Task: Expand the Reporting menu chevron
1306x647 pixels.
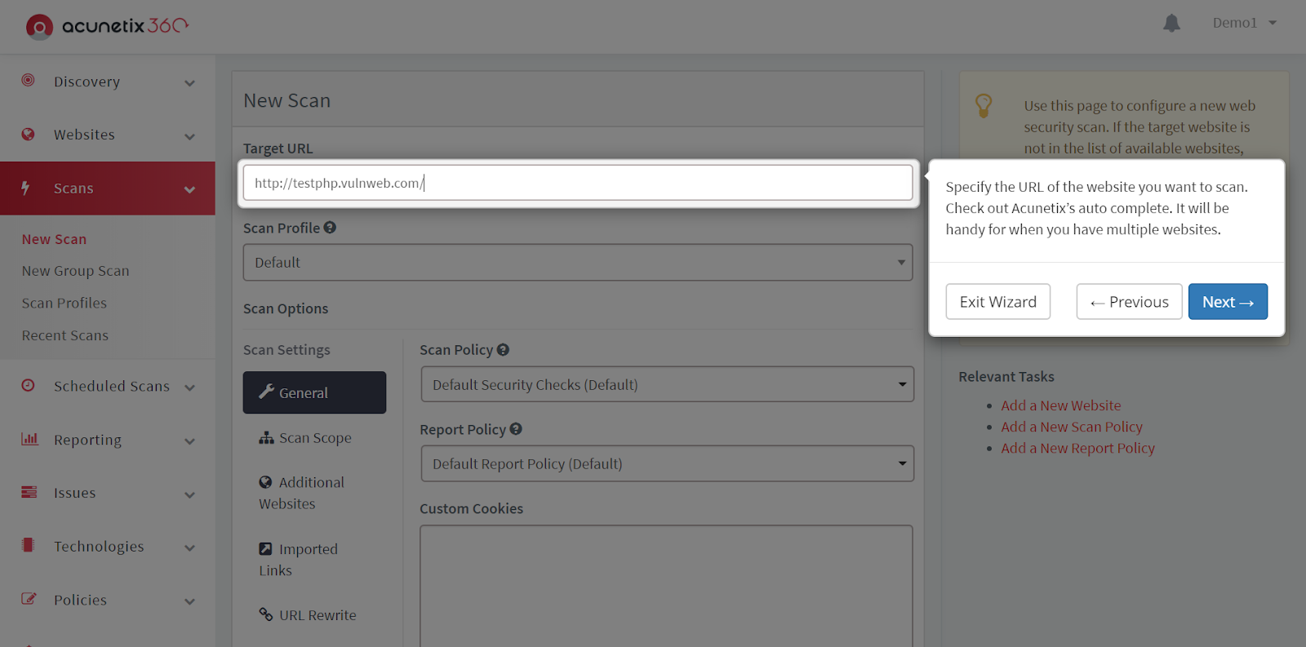Action: point(189,441)
